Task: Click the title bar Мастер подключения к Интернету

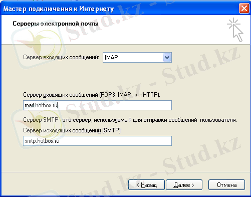Action: click(59, 9)
